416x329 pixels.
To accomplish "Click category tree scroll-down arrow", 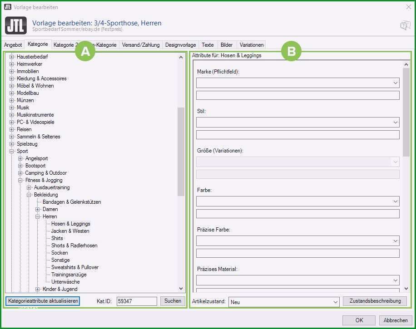I will (x=181, y=289).
